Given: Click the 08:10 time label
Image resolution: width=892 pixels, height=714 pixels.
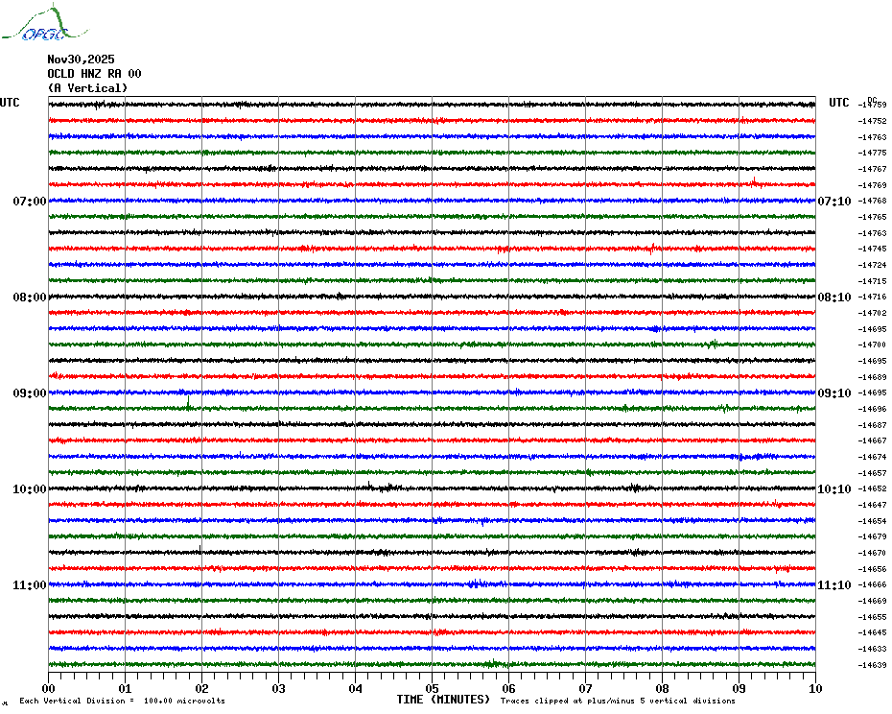Looking at the screenshot, I should (x=834, y=297).
